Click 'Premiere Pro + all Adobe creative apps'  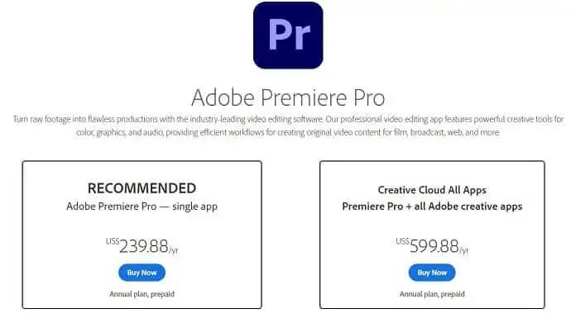(432, 207)
